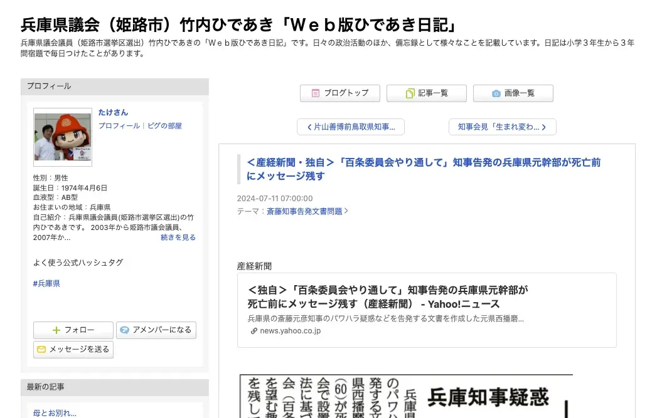Click the plus icon inside フォロー button
Image resolution: width=657 pixels, height=418 pixels.
pos(55,330)
